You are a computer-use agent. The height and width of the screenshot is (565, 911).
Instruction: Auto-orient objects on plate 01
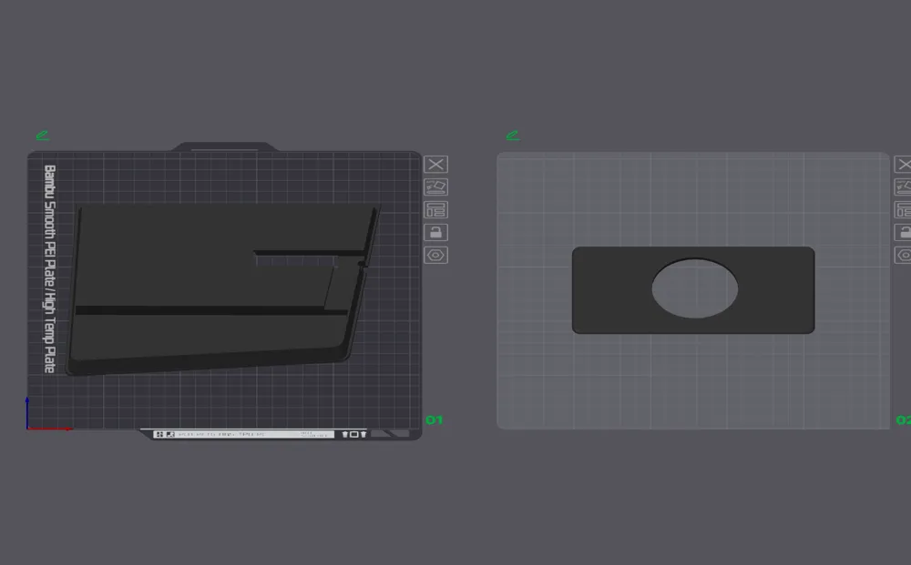(x=435, y=187)
